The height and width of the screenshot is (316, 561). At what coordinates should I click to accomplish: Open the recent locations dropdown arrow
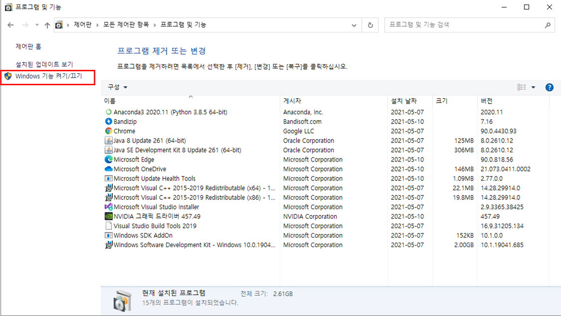(37, 24)
